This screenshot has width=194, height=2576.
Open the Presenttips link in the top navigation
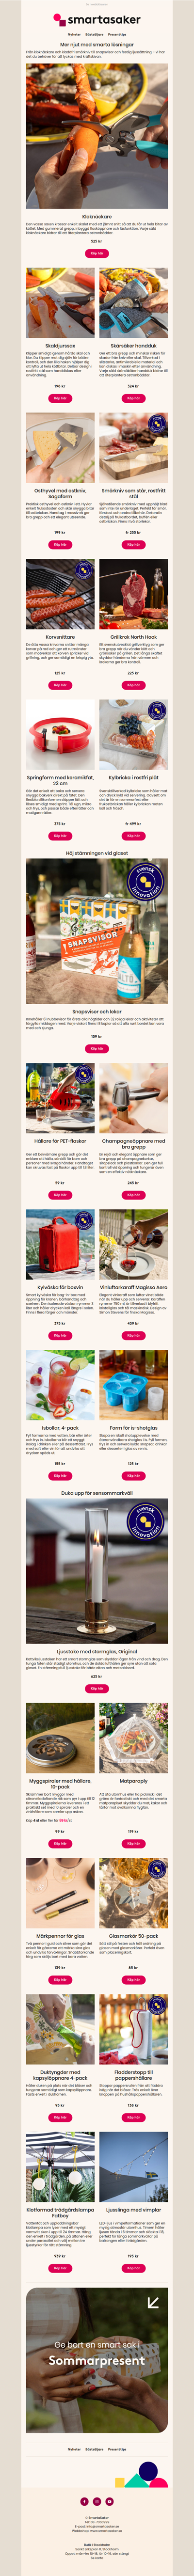117,34
